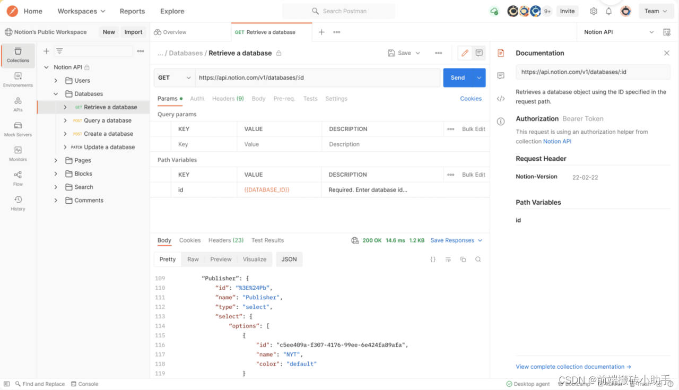Image resolution: width=679 pixels, height=390 pixels.
Task: Select the Visualize response view
Action: (x=255, y=259)
